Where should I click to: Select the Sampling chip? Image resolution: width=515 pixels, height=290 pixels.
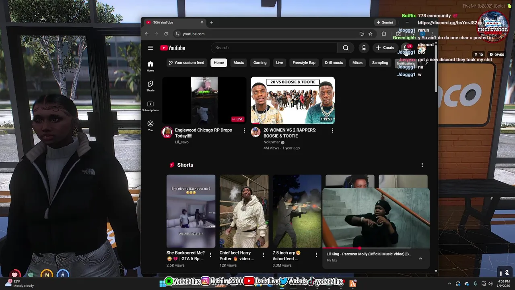(380, 63)
